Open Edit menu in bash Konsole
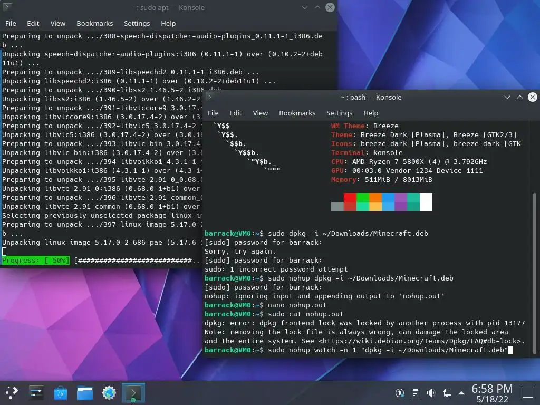 point(236,113)
